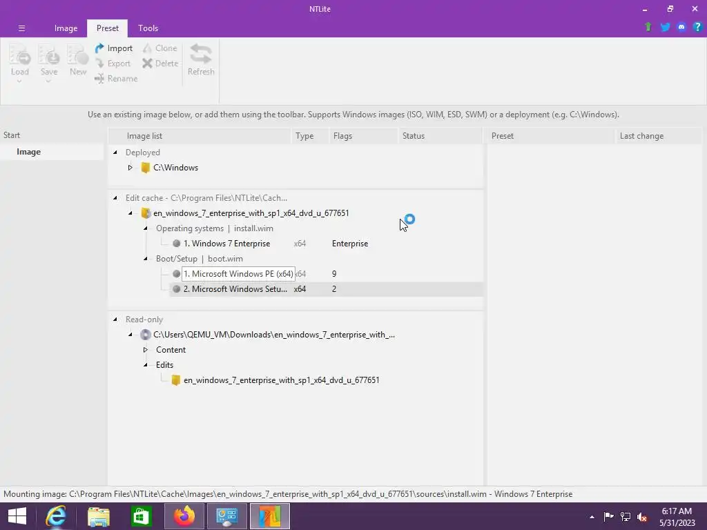Show hidden tray icons arrow
Viewport: 707px width, 530px height.
point(592,517)
